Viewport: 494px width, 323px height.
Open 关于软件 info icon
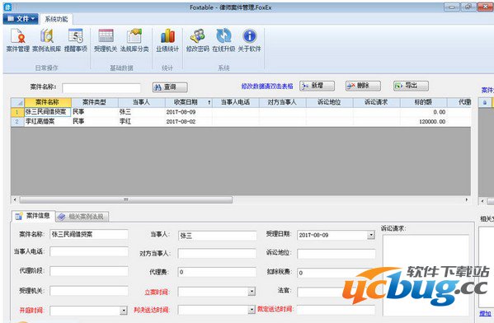pyautogui.click(x=250, y=40)
